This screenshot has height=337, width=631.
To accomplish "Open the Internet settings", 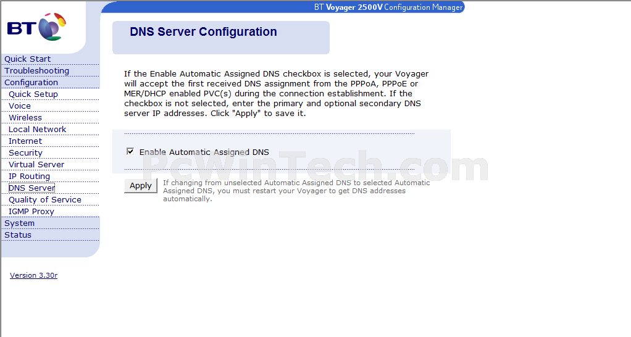I will [x=25, y=141].
